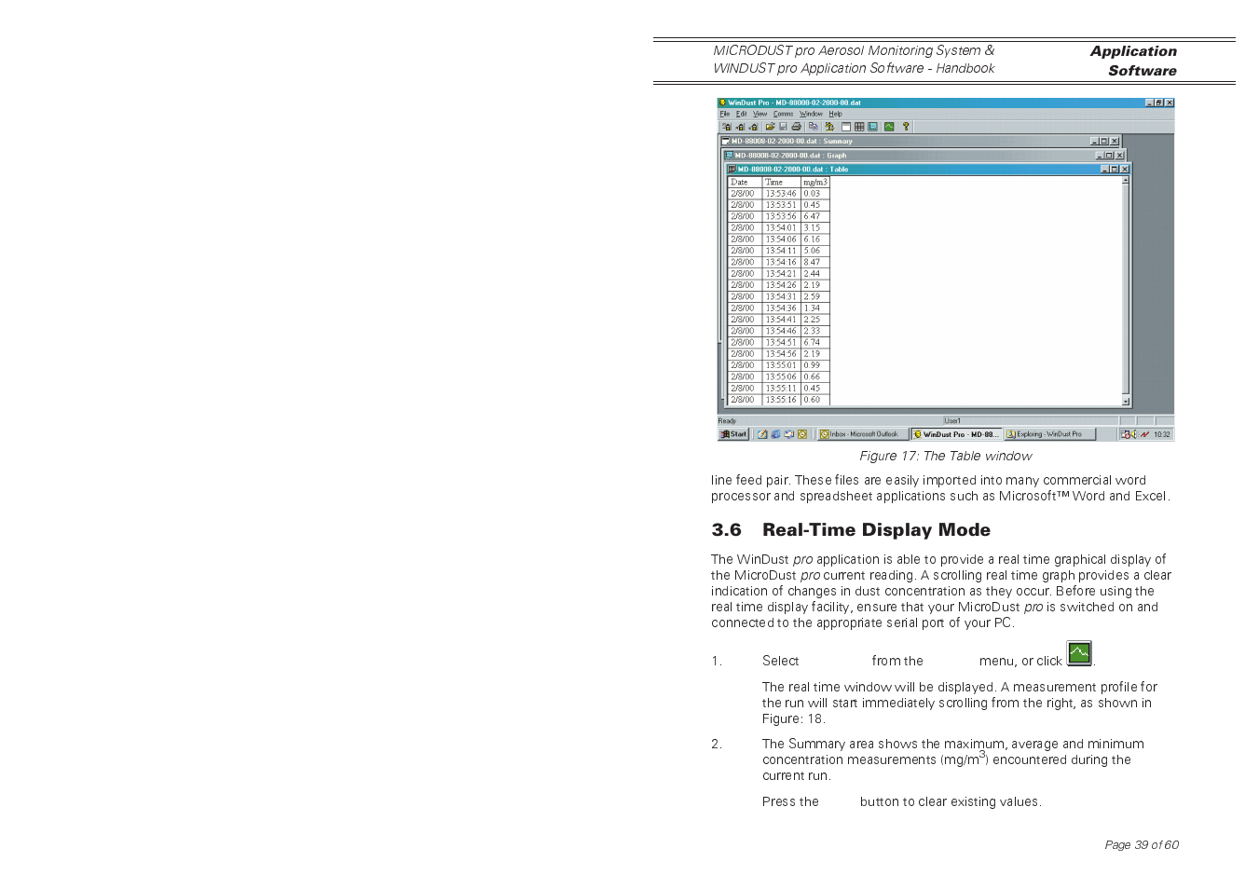Select the time cell 13:54:01

coord(782,228)
